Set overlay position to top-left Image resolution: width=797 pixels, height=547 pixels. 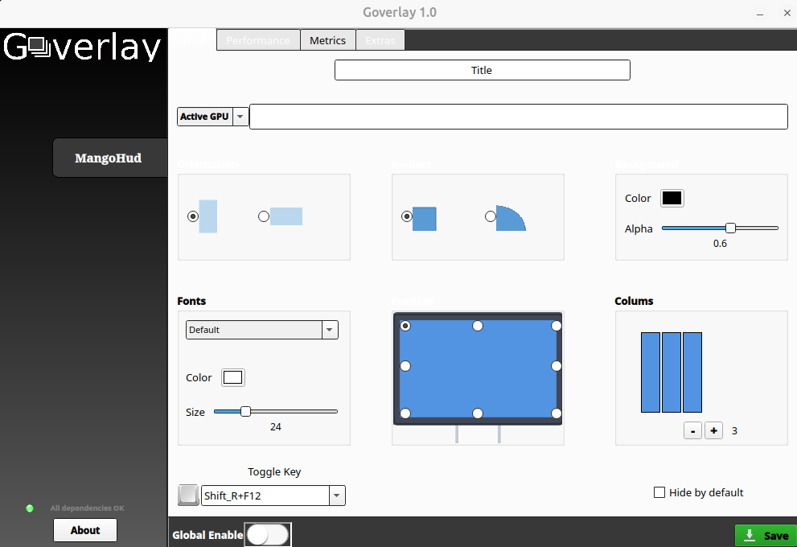[405, 326]
